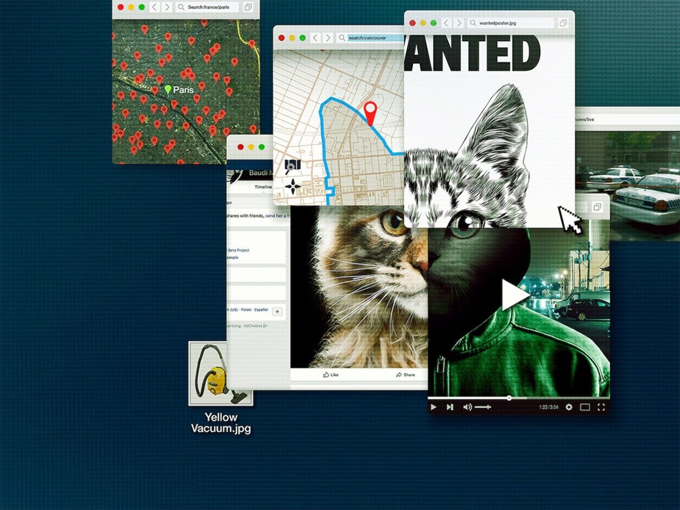This screenshot has width=680, height=510.
Task: Open the Timeline tab on profile
Action: 263,187
